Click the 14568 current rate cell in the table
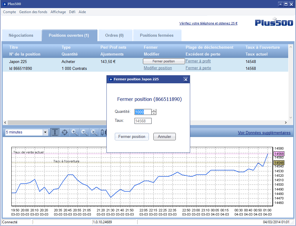Screen dimensions: 296x226 click(x=251, y=68)
